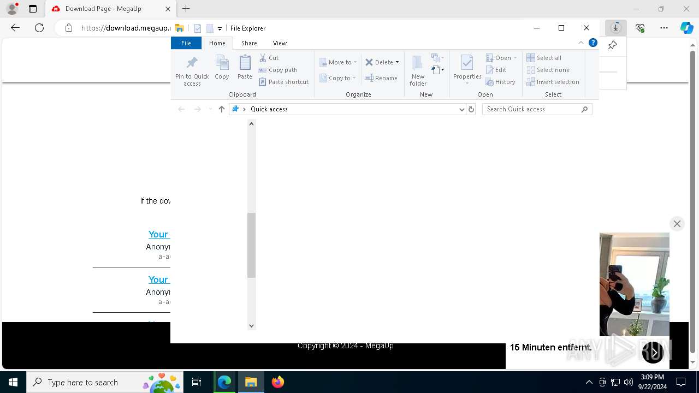
Task: Click quick access toolbar Properties checkmark icon
Action: point(198,28)
